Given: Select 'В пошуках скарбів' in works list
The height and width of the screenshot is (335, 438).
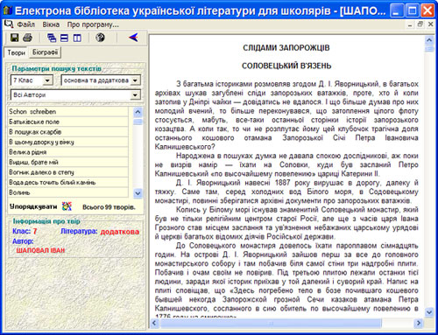Looking at the screenshot, I should 67,132.
